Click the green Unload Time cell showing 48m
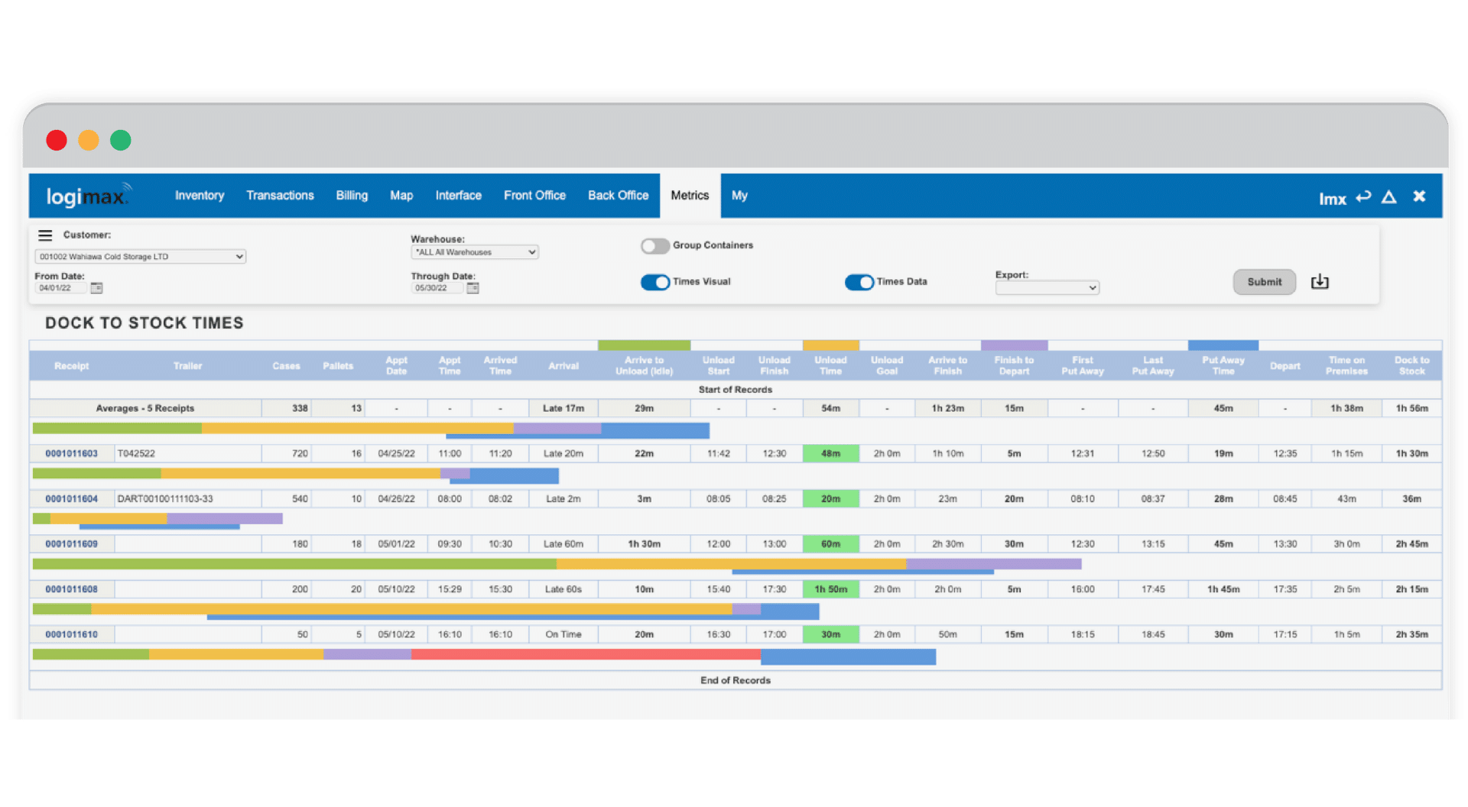The height and width of the screenshot is (807, 1468). coord(830,453)
